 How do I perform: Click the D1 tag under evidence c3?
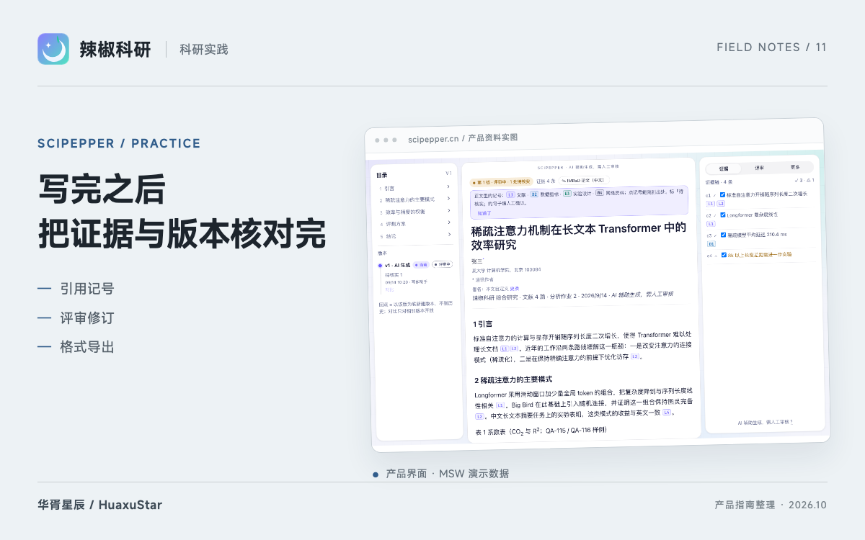click(x=711, y=244)
